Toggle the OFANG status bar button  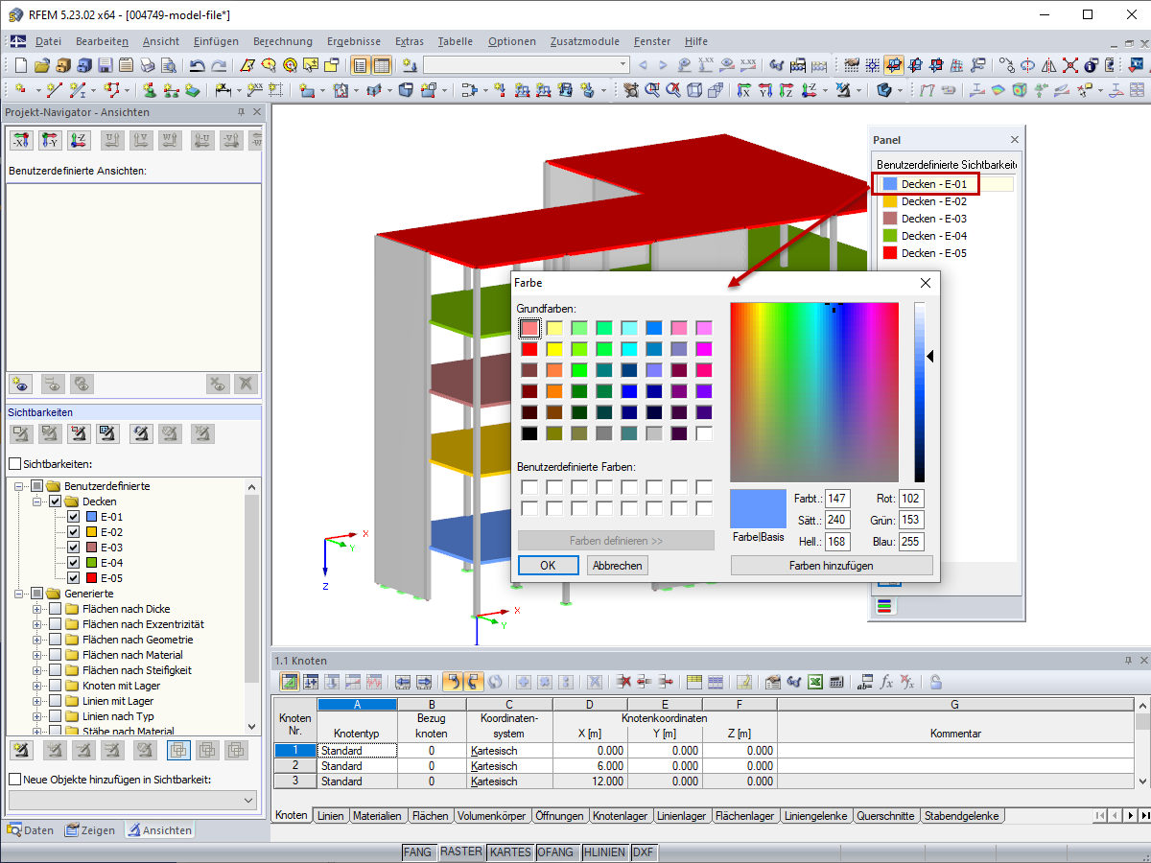pyautogui.click(x=556, y=851)
